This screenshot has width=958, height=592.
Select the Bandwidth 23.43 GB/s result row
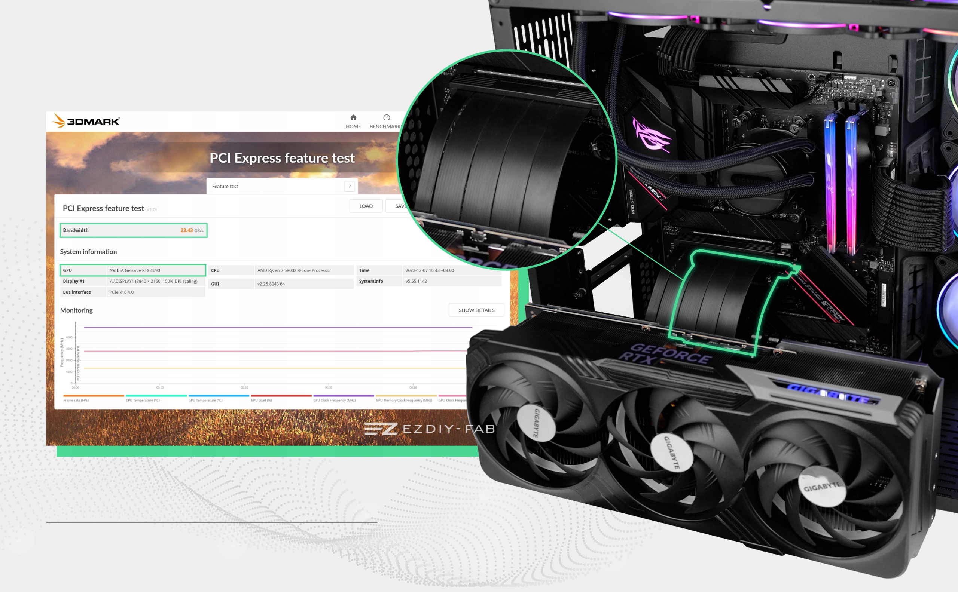133,230
